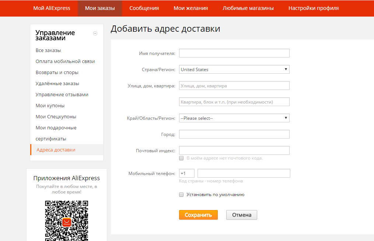Select the Любимые магазины tab
374x241 pixels.
coord(248,8)
